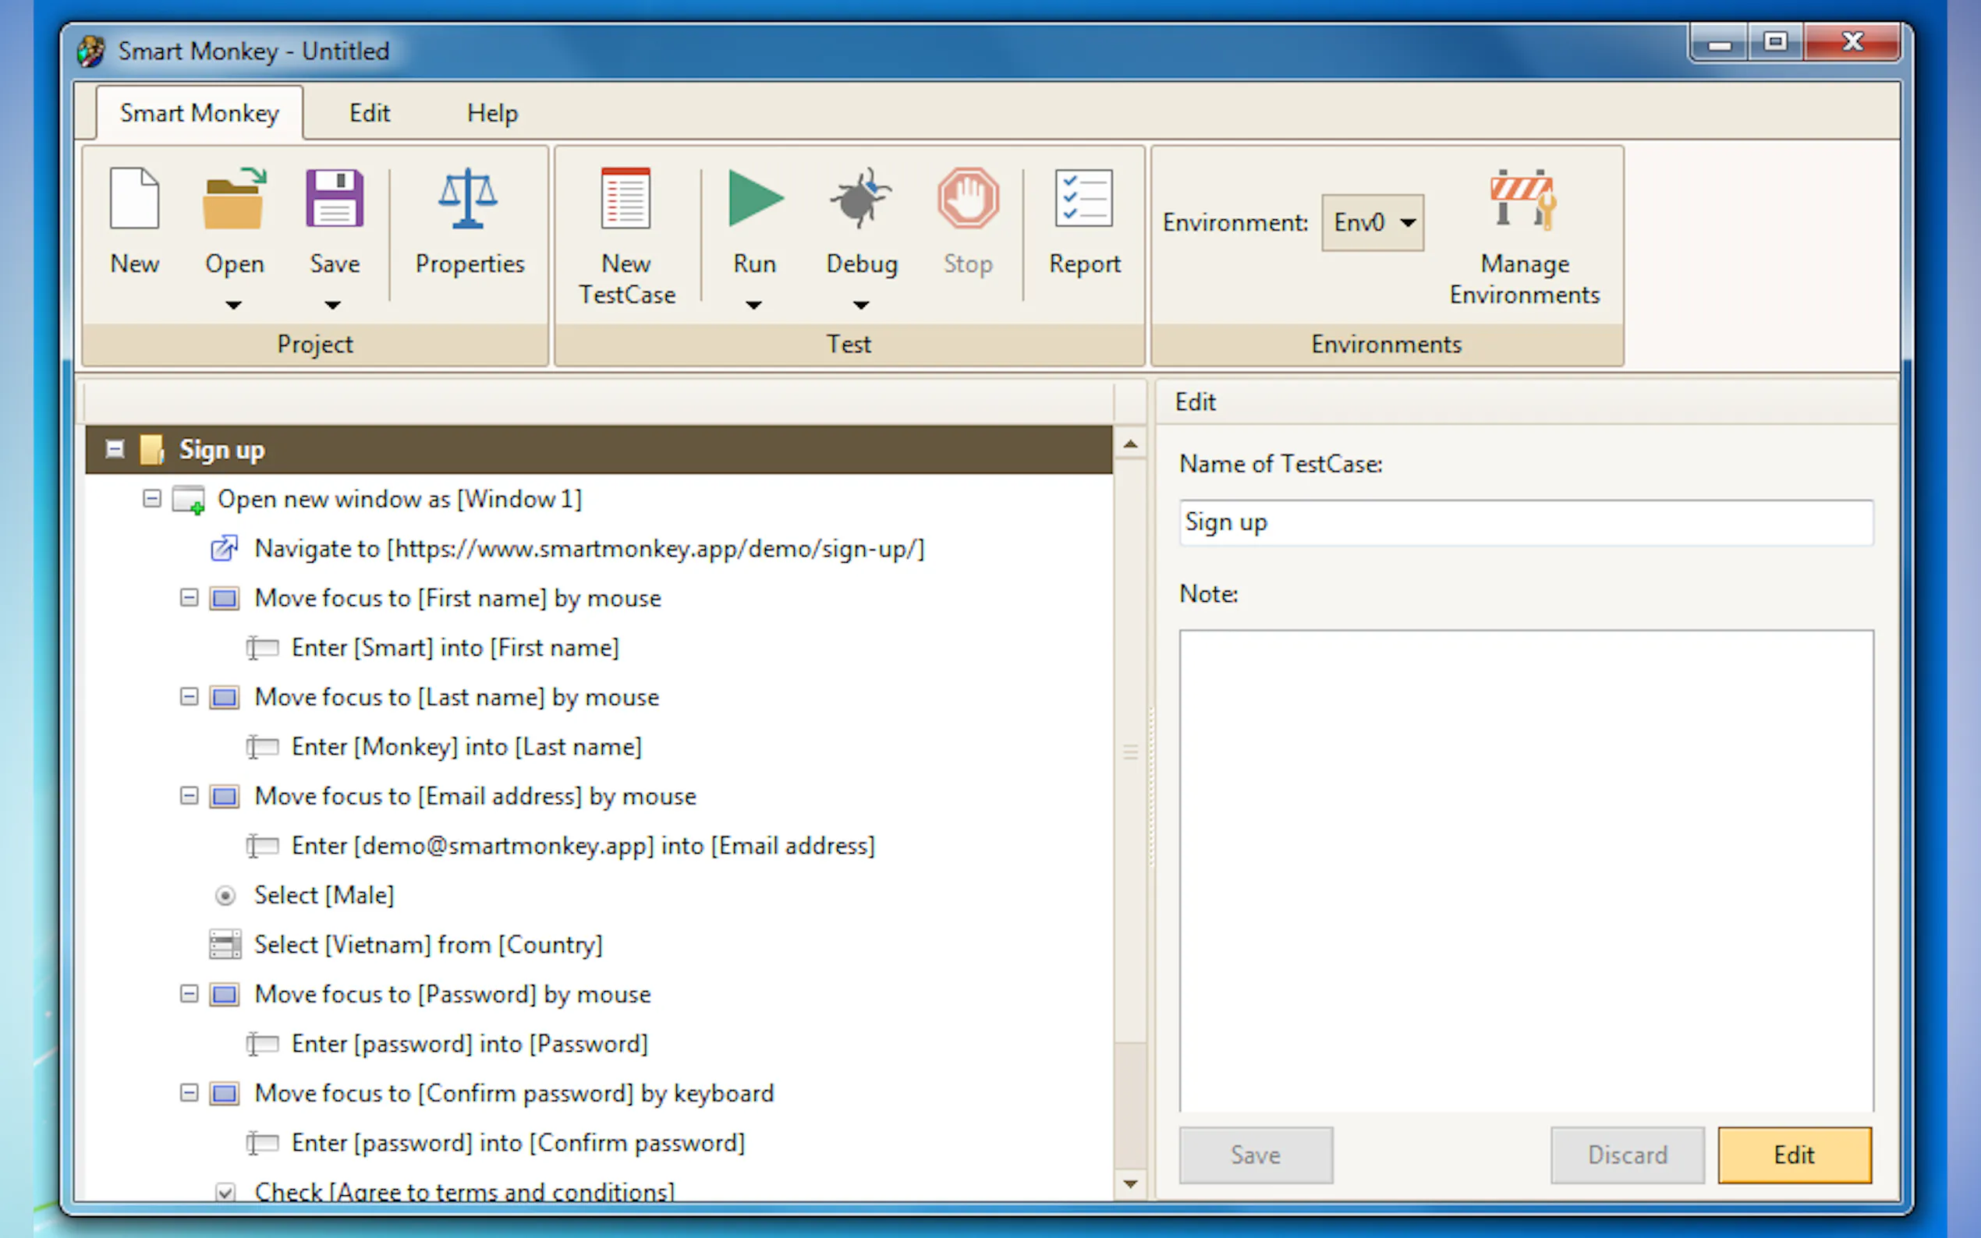Open Manage Environments barrier icon
1981x1238 pixels.
click(1523, 198)
